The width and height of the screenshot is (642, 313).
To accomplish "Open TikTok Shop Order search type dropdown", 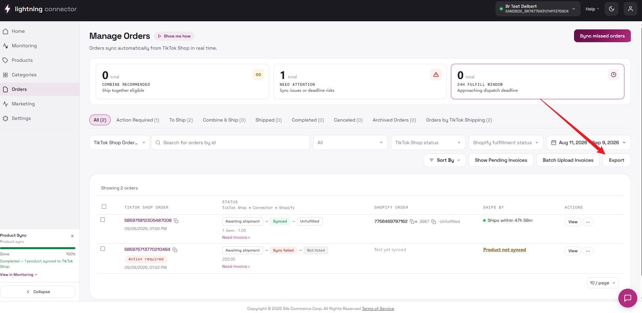I will (x=120, y=142).
